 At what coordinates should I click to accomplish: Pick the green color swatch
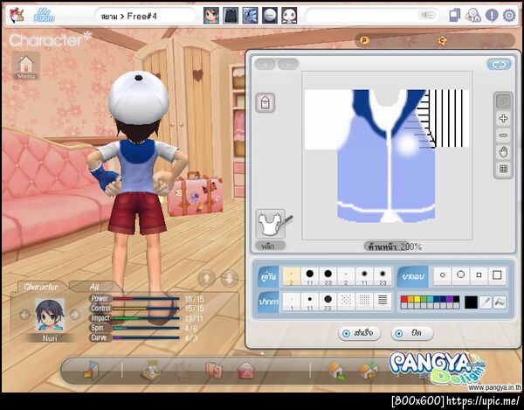click(x=424, y=299)
